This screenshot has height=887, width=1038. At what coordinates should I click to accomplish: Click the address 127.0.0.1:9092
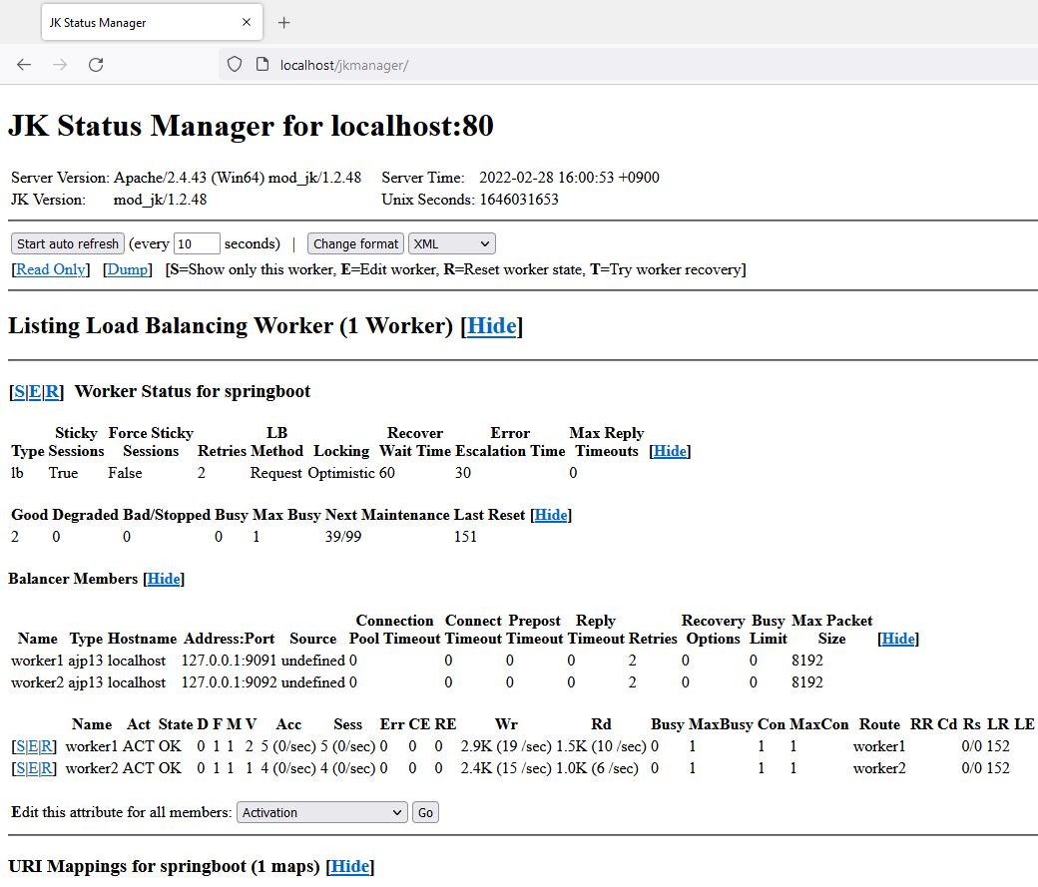[229, 682]
